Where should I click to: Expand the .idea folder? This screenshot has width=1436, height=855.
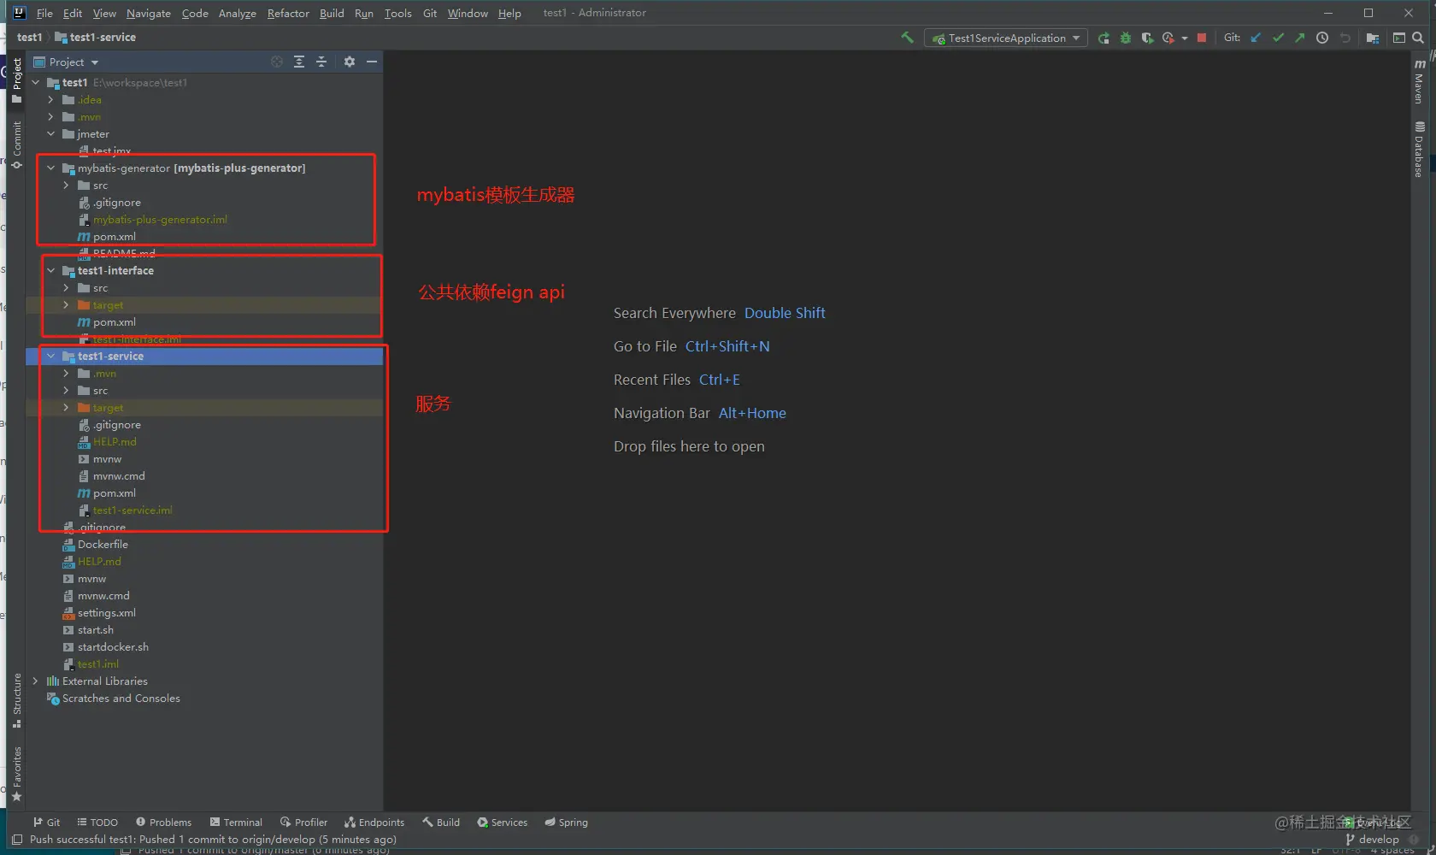click(x=50, y=100)
